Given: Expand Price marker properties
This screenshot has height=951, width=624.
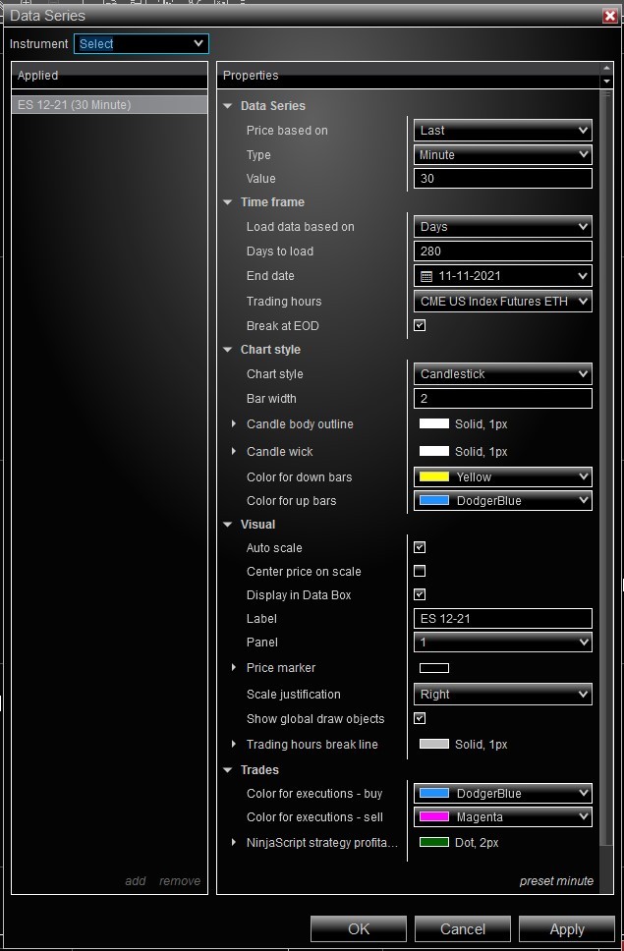Looking at the screenshot, I should click(x=234, y=667).
